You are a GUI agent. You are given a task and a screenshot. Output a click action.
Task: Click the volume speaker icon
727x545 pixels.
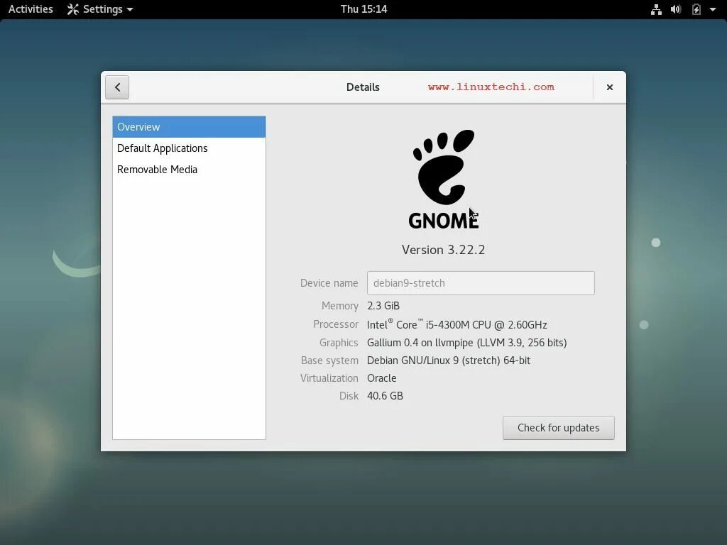pos(676,9)
